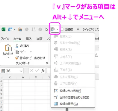Select column X header
Image resolution: width=118 pixels, height=111 pixels.
(36, 77)
